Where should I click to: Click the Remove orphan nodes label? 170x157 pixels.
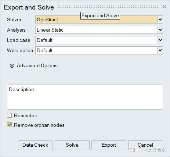(39, 125)
